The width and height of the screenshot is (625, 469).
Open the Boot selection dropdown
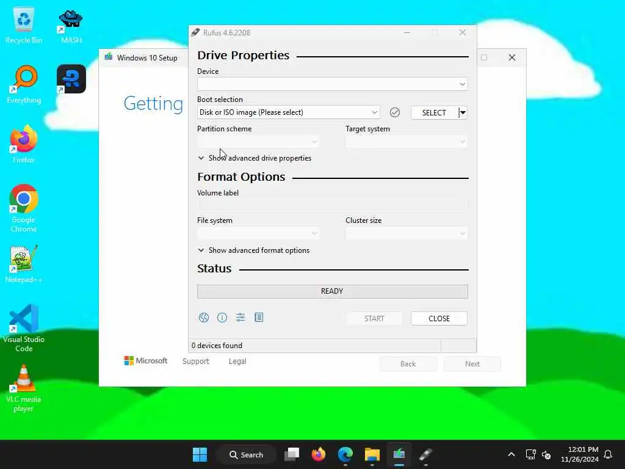(289, 112)
